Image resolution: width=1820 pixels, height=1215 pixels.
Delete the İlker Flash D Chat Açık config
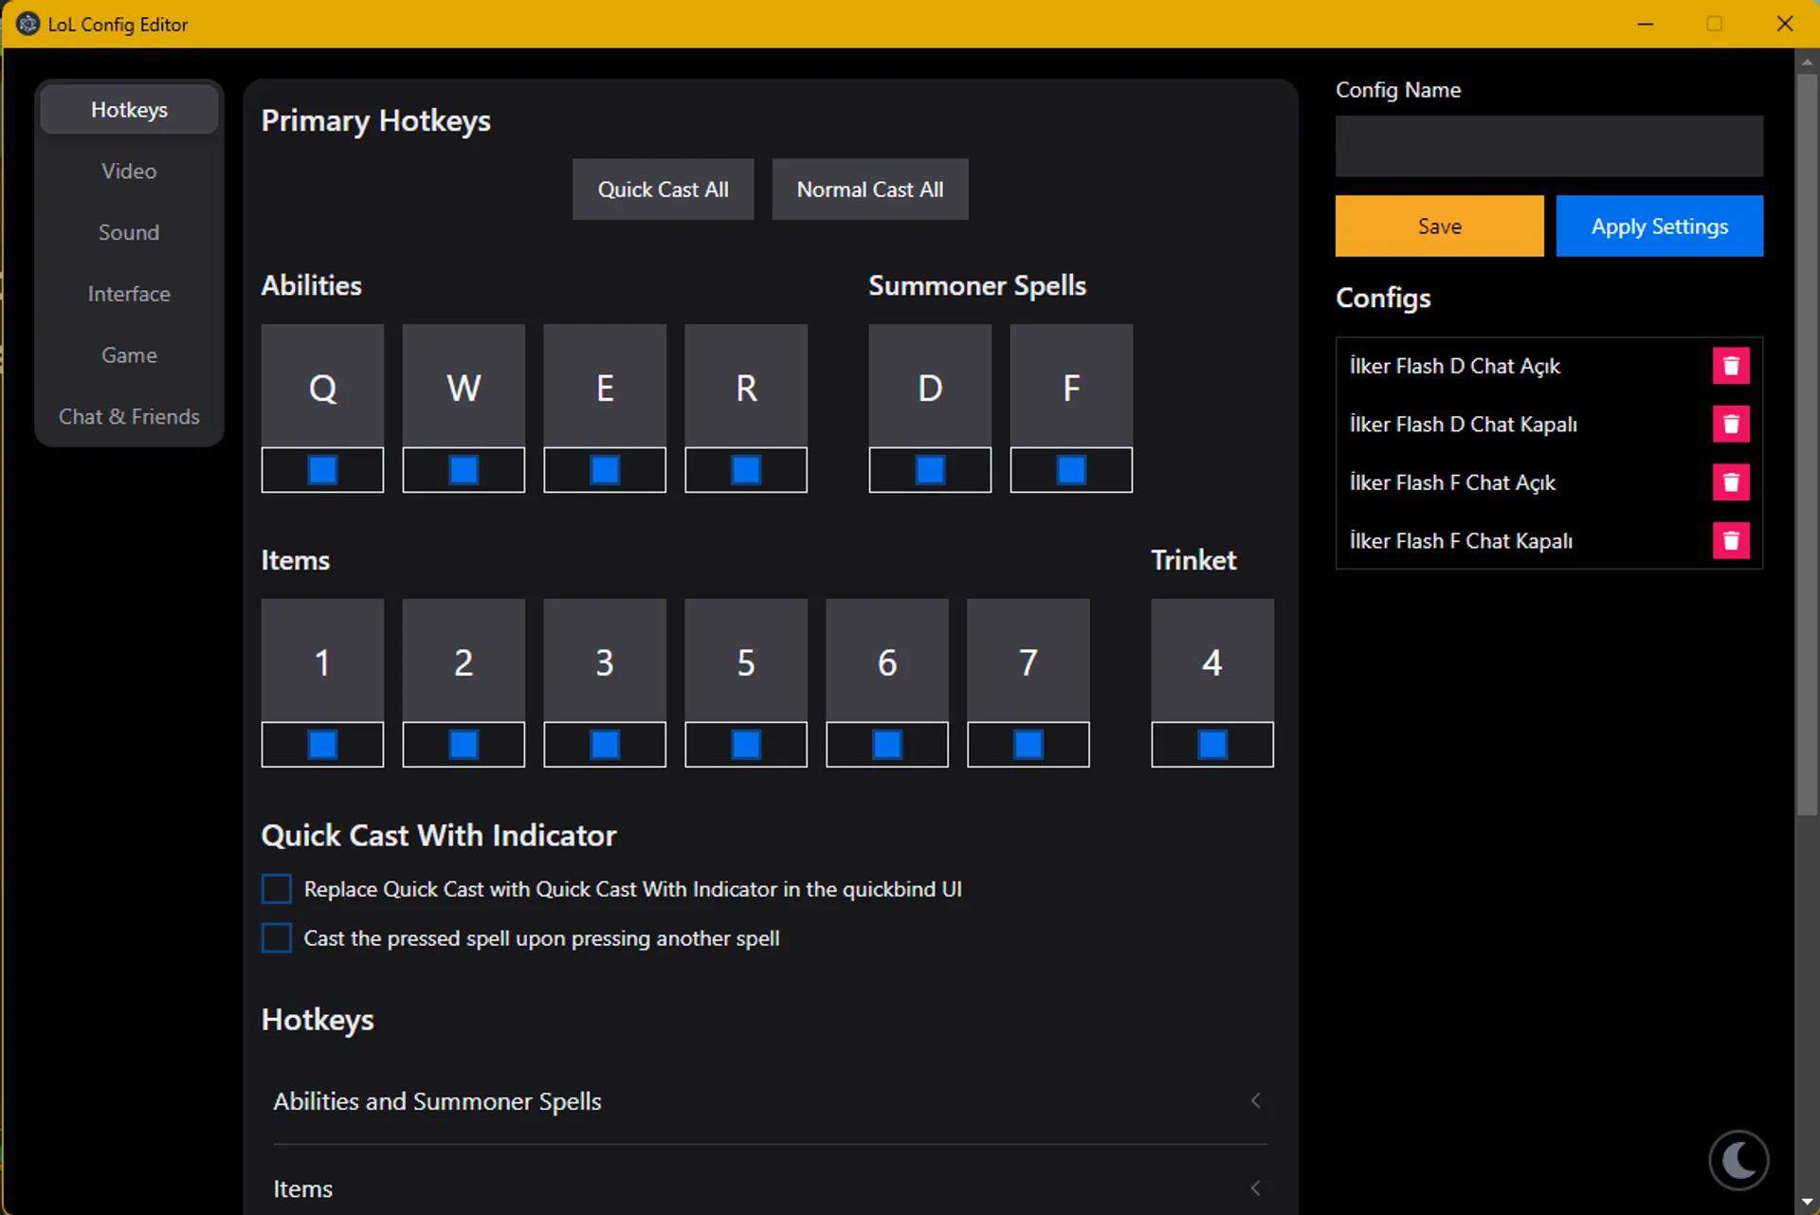tap(1730, 366)
